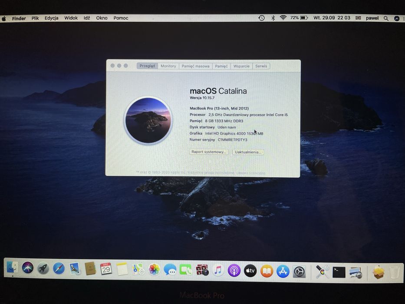Open the Finder menu

19,18
